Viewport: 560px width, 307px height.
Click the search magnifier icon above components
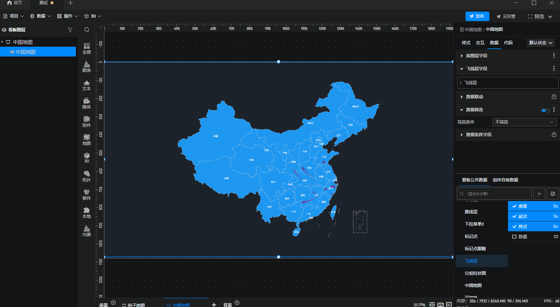pos(87,30)
